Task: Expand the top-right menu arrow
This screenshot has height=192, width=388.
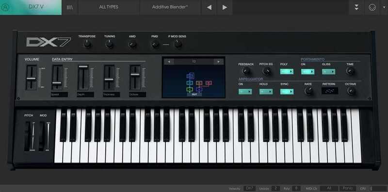Action: click(384, 7)
